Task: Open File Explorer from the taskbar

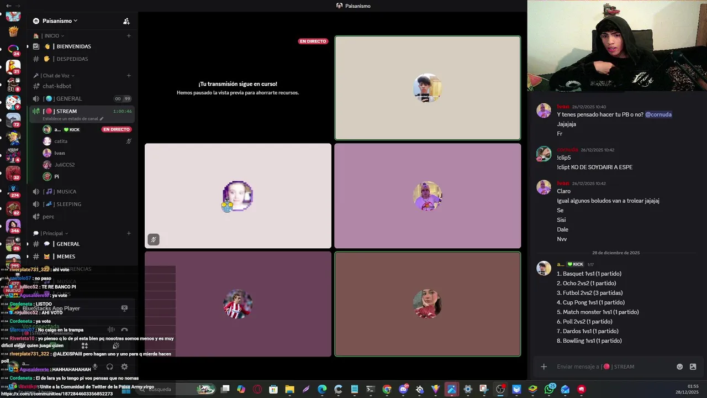Action: pyautogui.click(x=289, y=389)
